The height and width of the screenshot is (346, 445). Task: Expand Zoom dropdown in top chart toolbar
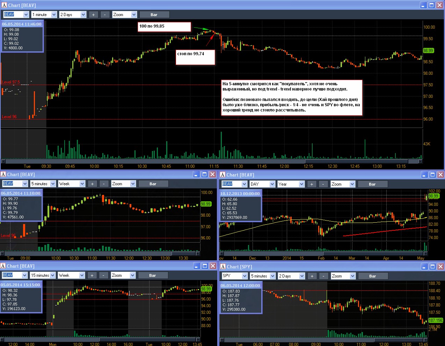tap(124, 15)
